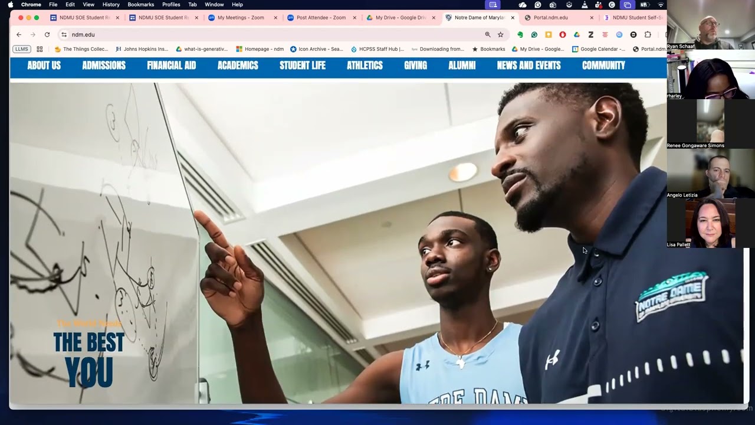Open the yellow Google Keep extension
Screen dimensions: 755x425
point(548,35)
